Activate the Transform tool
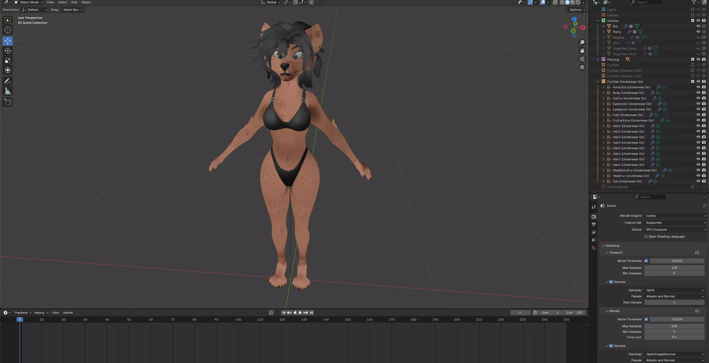The image size is (709, 363). click(x=8, y=70)
